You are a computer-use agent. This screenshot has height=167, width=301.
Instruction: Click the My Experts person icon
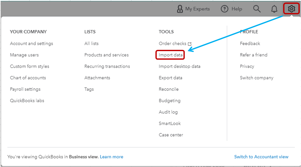(x=180, y=9)
